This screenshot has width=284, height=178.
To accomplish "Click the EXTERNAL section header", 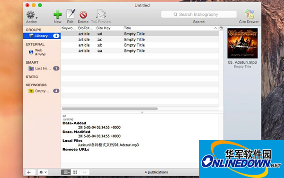I will (x=35, y=44).
